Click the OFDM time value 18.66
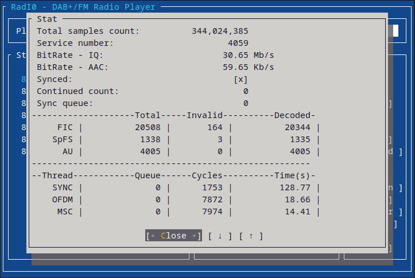The image size is (415, 278). (297, 199)
